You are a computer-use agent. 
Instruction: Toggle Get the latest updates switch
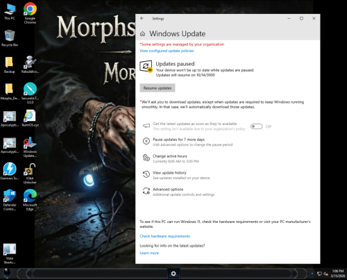[x=256, y=126]
